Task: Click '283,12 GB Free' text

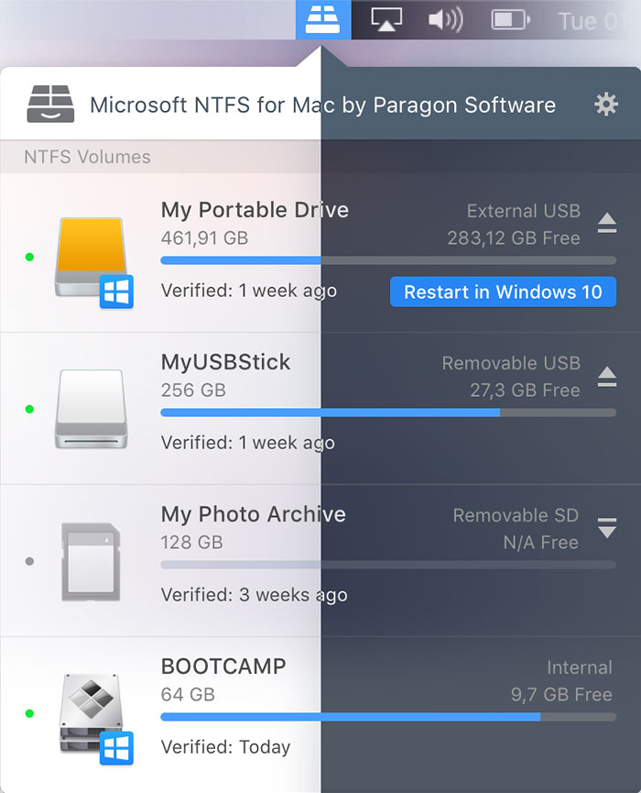Action: pos(514,238)
